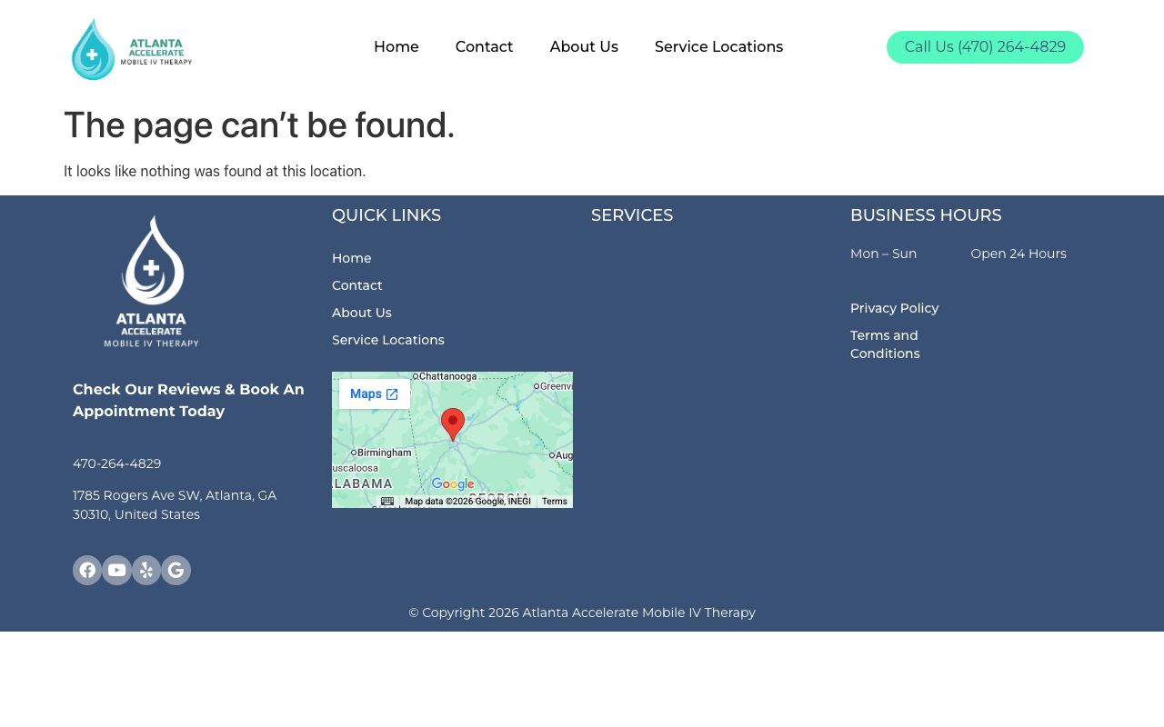Click the map Terms link
Screen dimensions: 1164x727
[x=555, y=502]
